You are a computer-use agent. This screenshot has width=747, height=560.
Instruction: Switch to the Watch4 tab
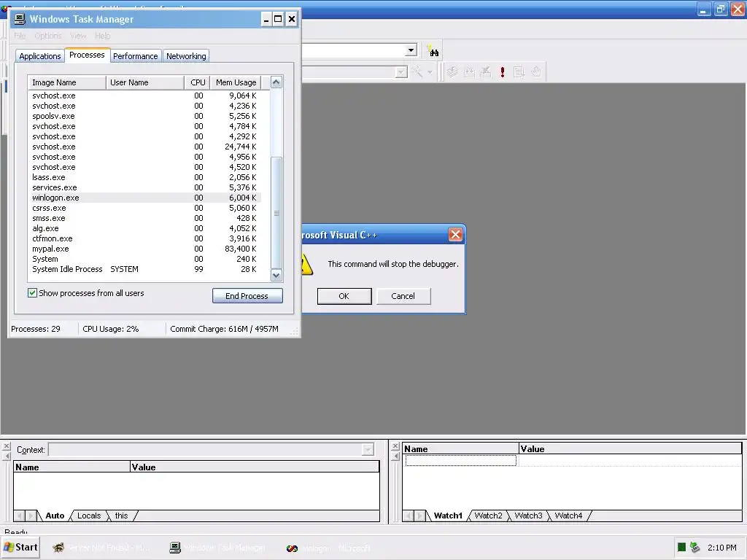pos(568,516)
